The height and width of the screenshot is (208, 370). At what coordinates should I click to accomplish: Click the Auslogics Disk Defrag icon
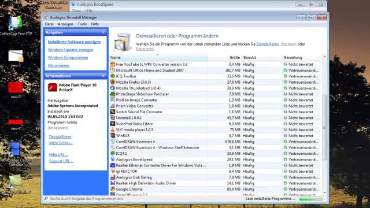pos(113,177)
